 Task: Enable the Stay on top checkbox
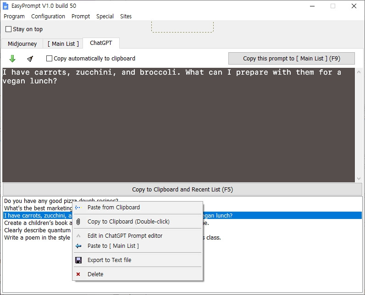click(x=8, y=29)
